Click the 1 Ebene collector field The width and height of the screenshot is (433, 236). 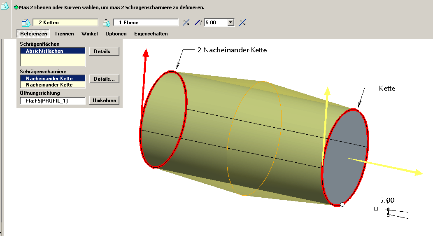pos(146,23)
